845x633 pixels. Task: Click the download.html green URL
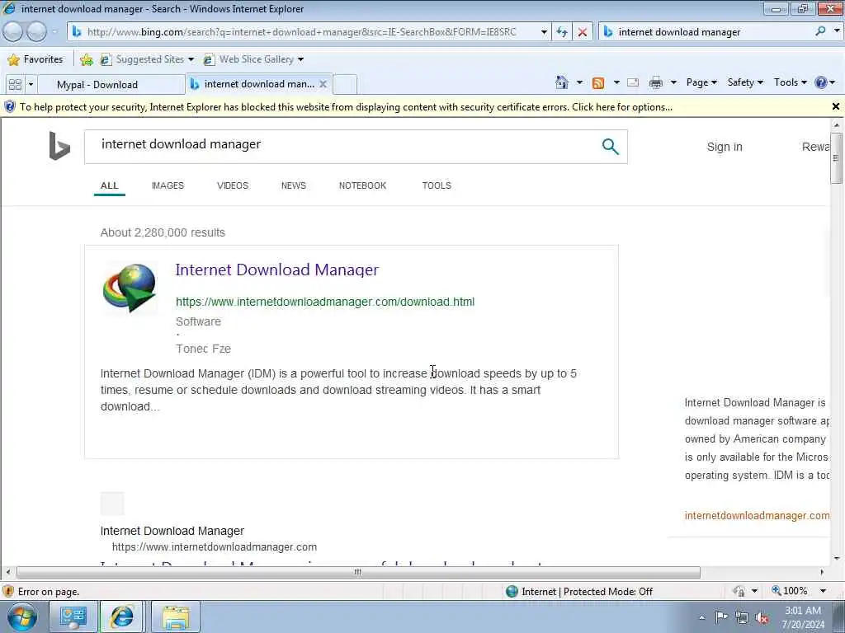[325, 302]
